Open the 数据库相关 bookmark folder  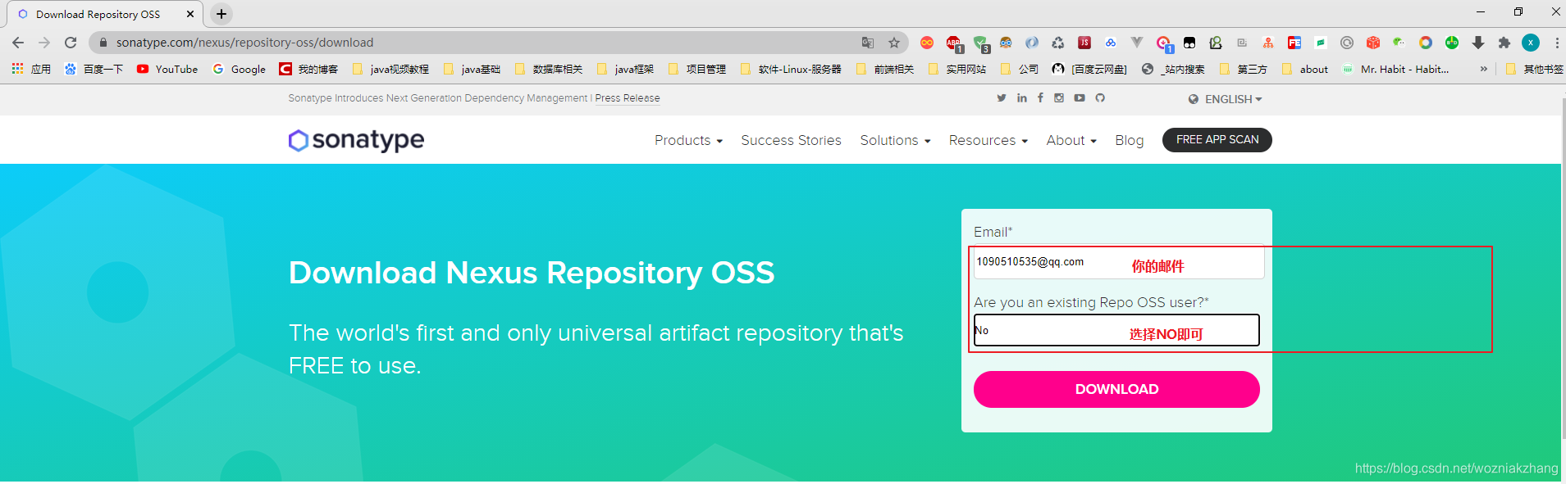tap(549, 70)
